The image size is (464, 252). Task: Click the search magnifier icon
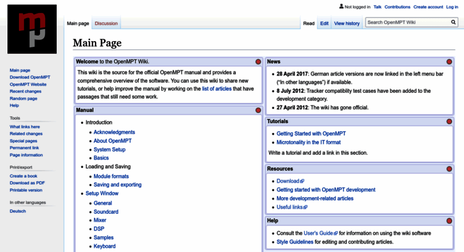click(453, 22)
